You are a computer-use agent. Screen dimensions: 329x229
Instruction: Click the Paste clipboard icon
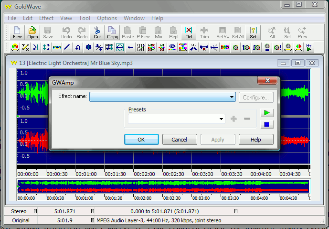(127, 33)
